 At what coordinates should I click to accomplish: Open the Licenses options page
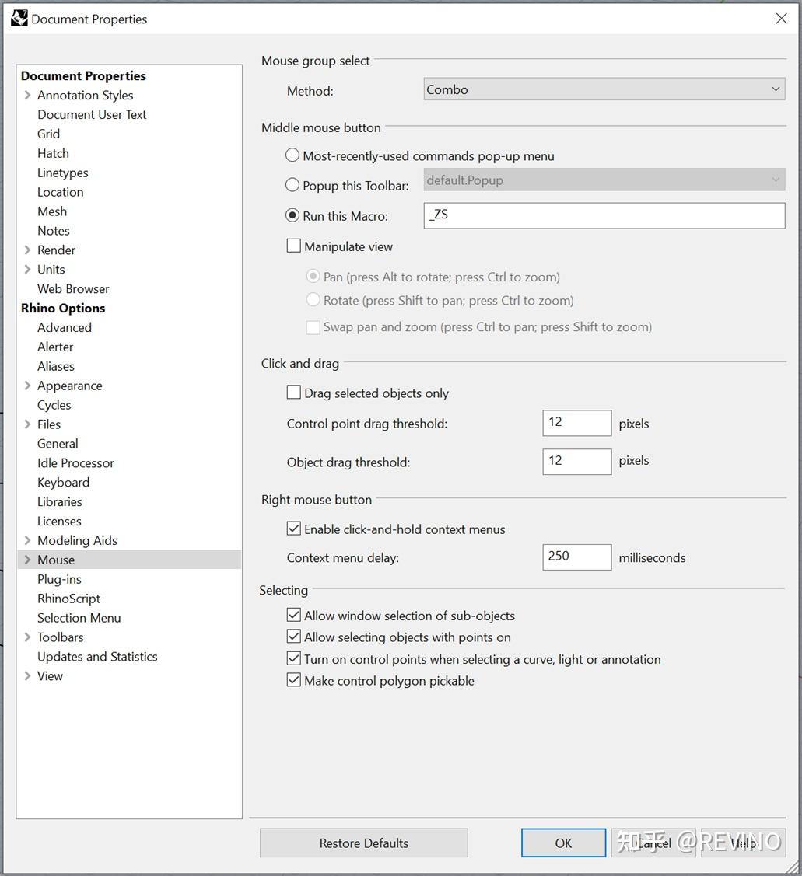(59, 522)
